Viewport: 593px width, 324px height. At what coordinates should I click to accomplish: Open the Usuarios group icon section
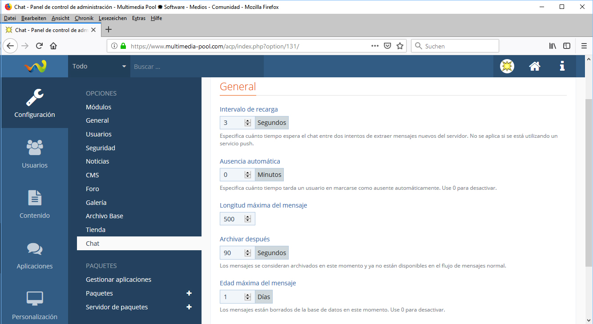pyautogui.click(x=35, y=154)
